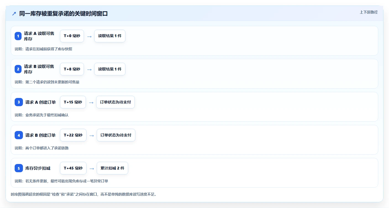Click 读取结果 1 件 chip in request B row
Screen dimensions: 389x208
click(110, 69)
